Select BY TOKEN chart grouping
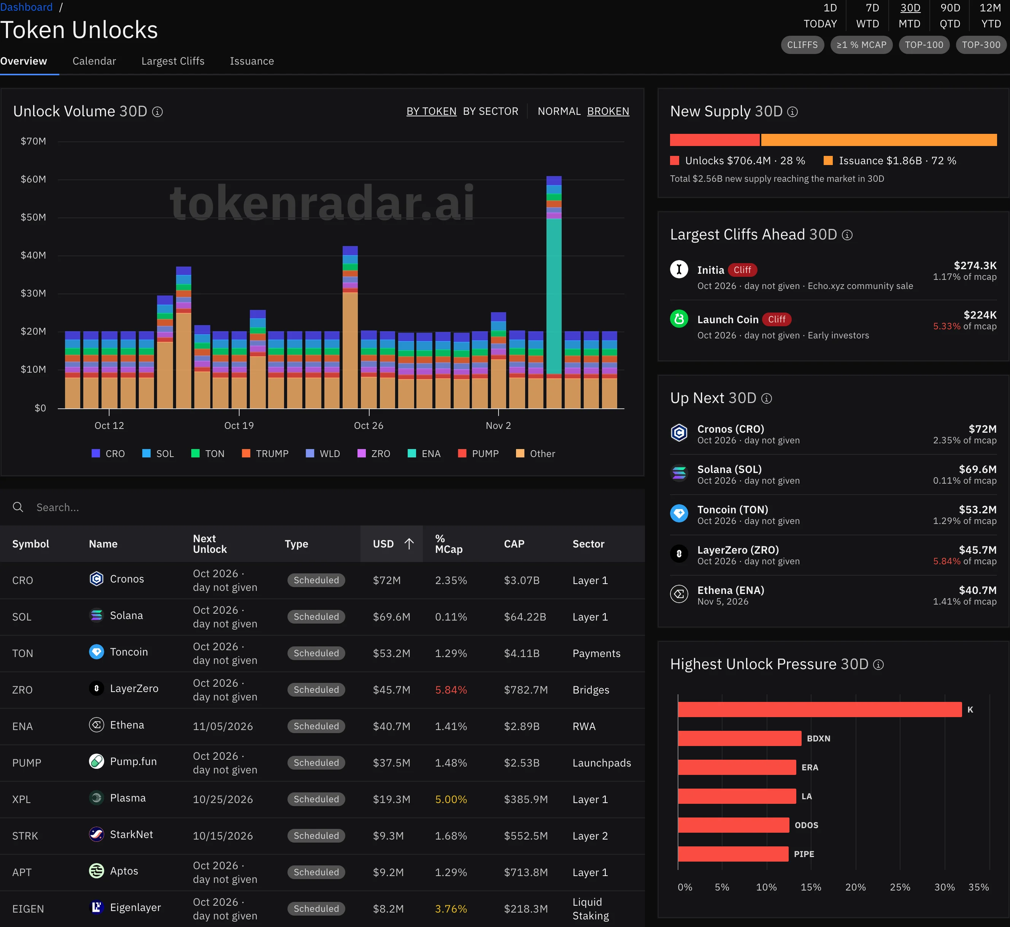The image size is (1010, 927). coord(432,111)
